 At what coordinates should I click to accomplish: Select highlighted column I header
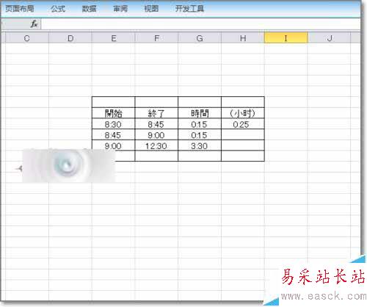pos(286,38)
